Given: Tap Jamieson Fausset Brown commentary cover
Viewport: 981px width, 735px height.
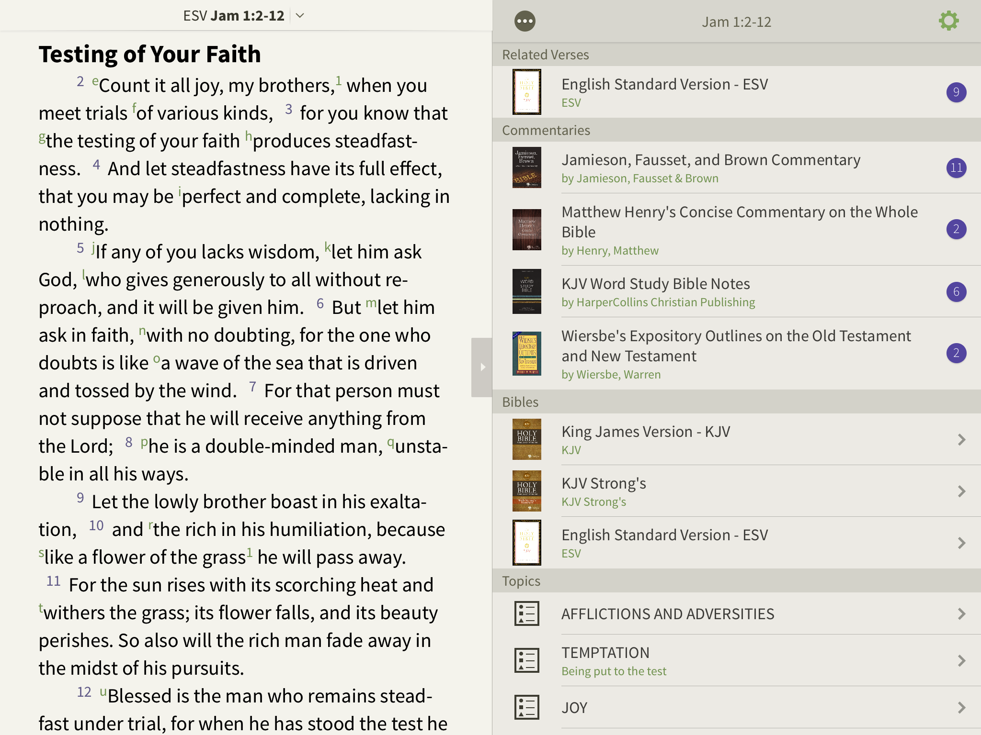Looking at the screenshot, I should click(526, 167).
